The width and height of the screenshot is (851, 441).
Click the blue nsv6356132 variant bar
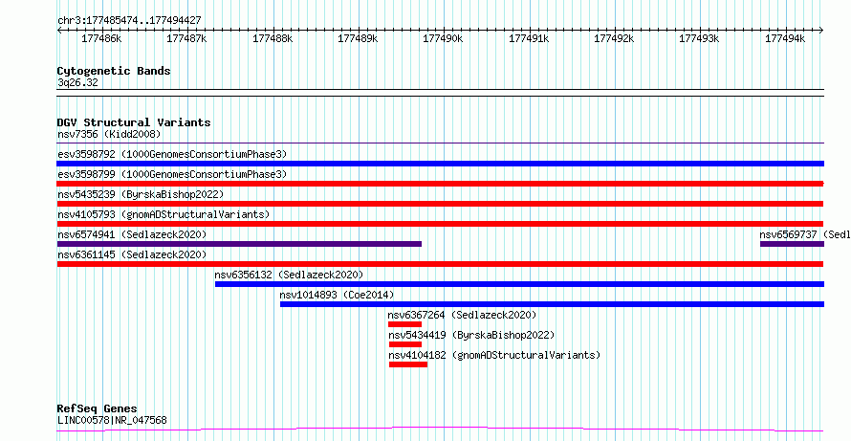pos(519,284)
